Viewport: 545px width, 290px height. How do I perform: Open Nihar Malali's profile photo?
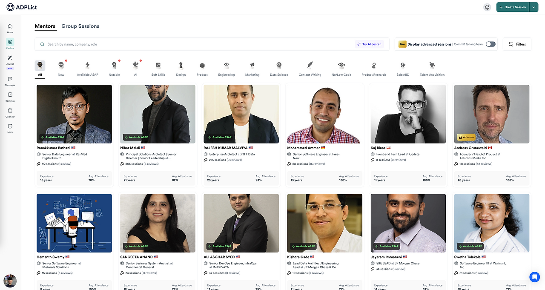pyautogui.click(x=158, y=114)
